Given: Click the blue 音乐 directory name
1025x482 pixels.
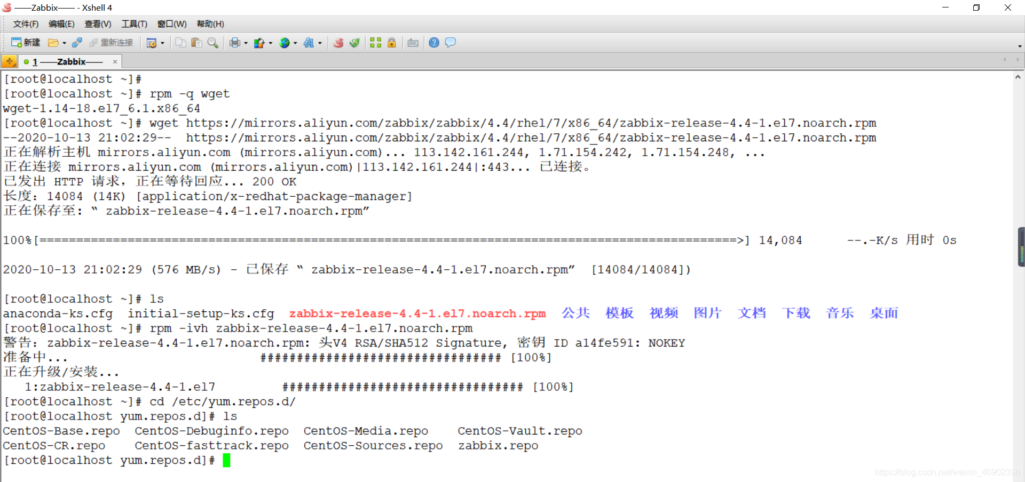Looking at the screenshot, I should point(840,313).
